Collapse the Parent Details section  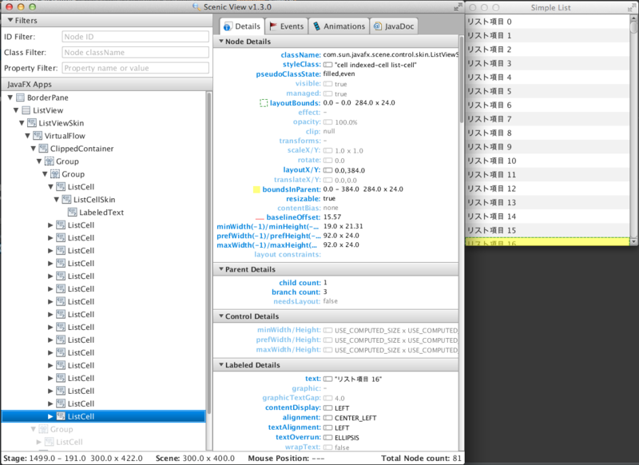221,269
